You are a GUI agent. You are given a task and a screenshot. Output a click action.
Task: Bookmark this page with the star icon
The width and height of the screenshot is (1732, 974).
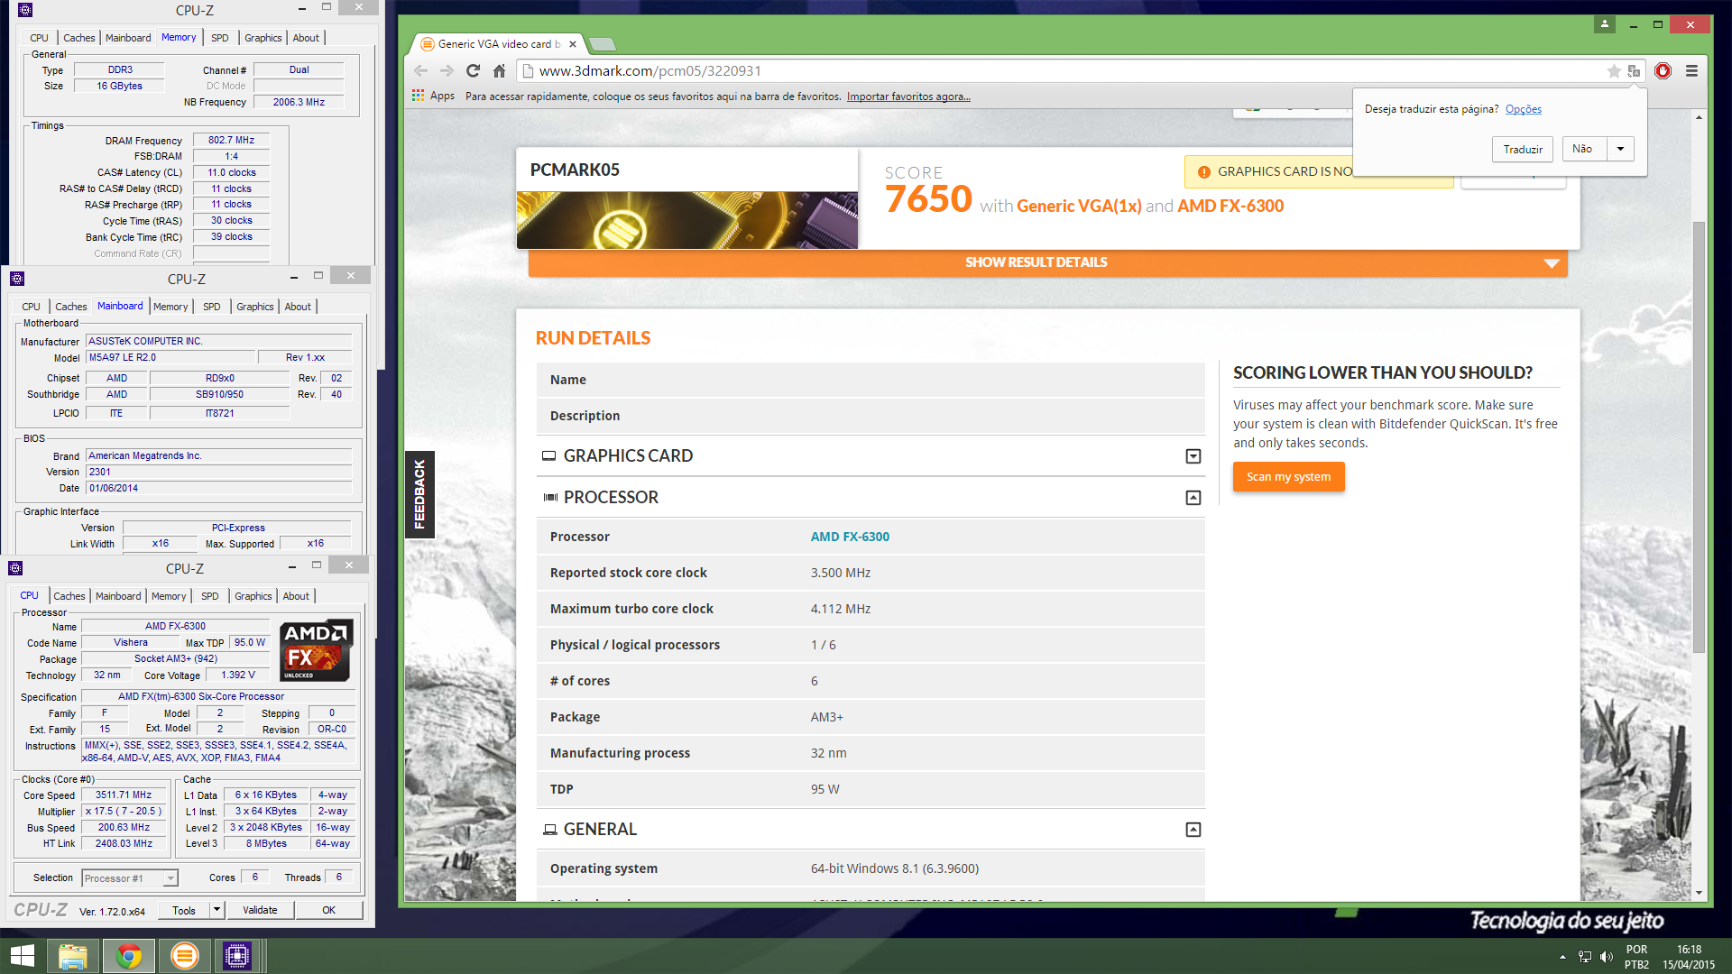[x=1614, y=70]
